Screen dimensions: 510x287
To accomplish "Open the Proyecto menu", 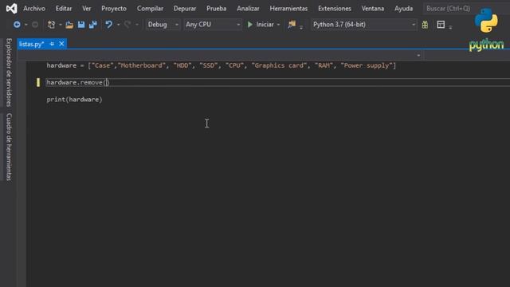I will (x=114, y=9).
